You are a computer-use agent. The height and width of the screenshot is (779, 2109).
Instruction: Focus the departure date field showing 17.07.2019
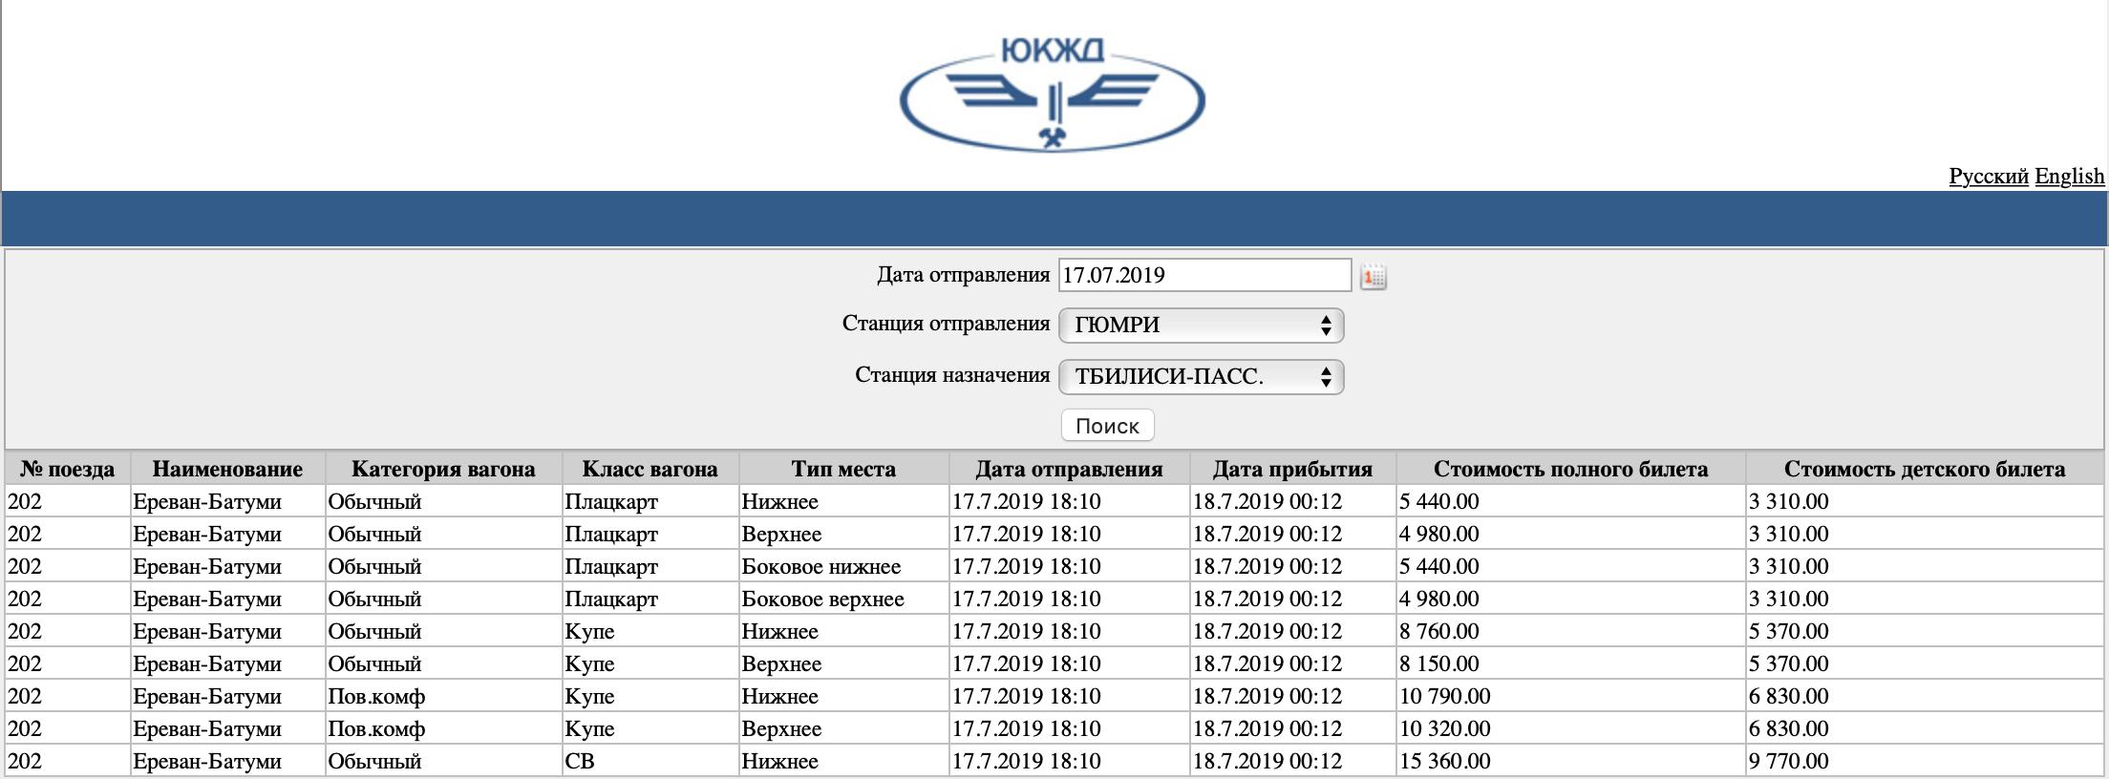click(x=1204, y=275)
